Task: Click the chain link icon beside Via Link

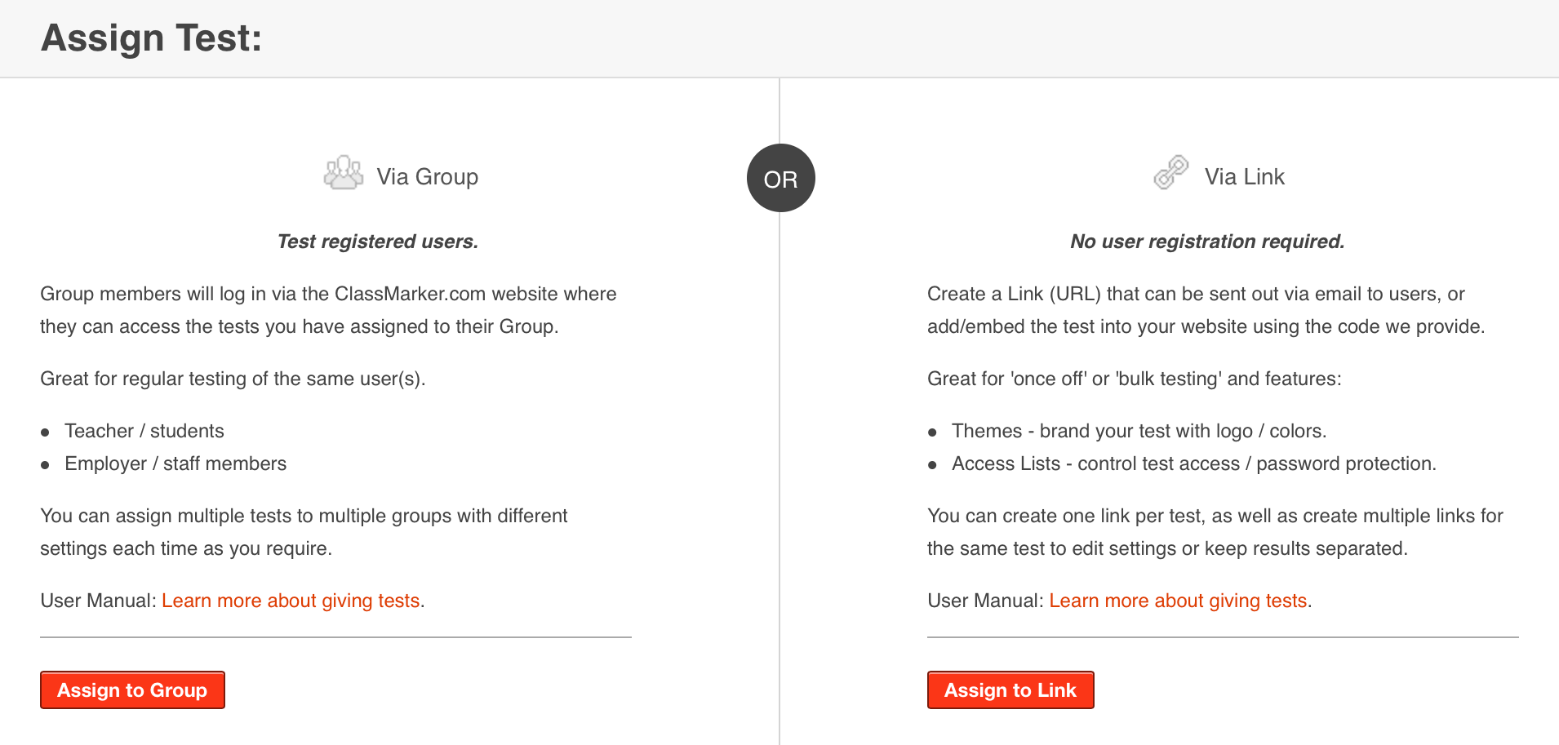Action: pyautogui.click(x=1171, y=173)
